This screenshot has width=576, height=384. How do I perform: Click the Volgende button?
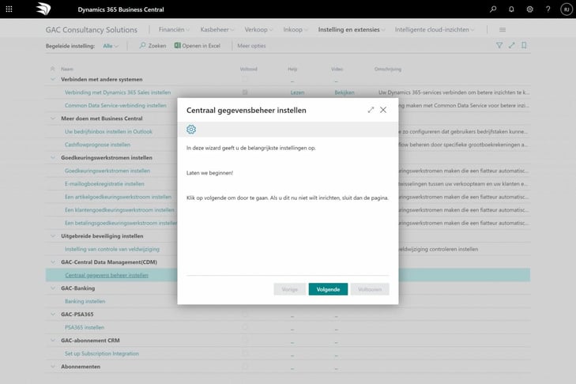pyautogui.click(x=328, y=289)
